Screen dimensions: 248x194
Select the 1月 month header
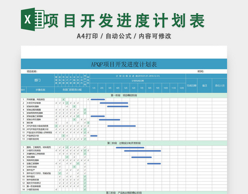[94, 88]
